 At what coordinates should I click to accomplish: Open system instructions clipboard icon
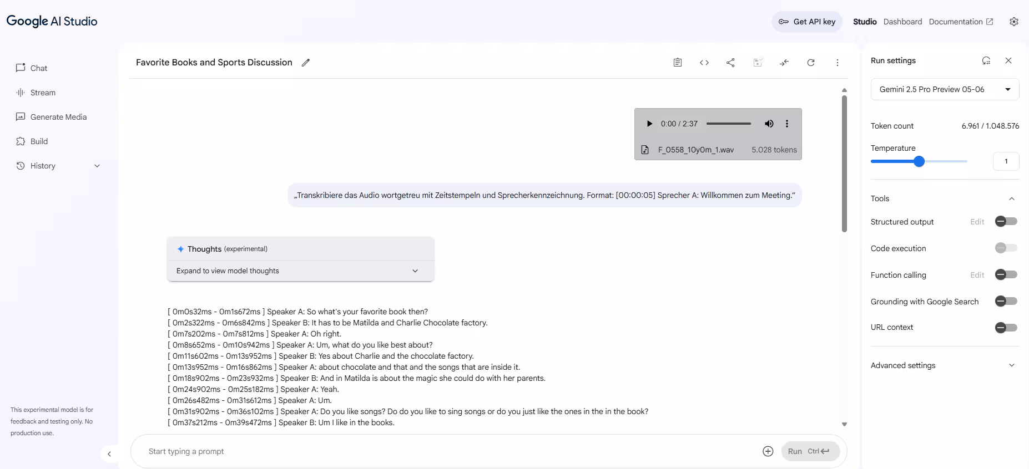pos(678,63)
